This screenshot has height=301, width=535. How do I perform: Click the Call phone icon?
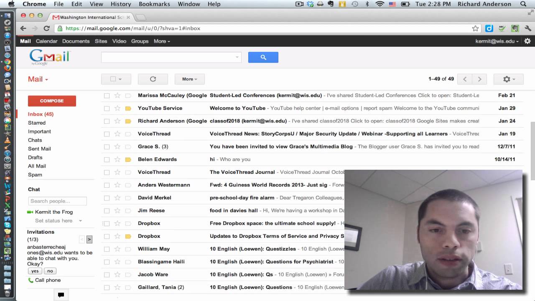31,281
